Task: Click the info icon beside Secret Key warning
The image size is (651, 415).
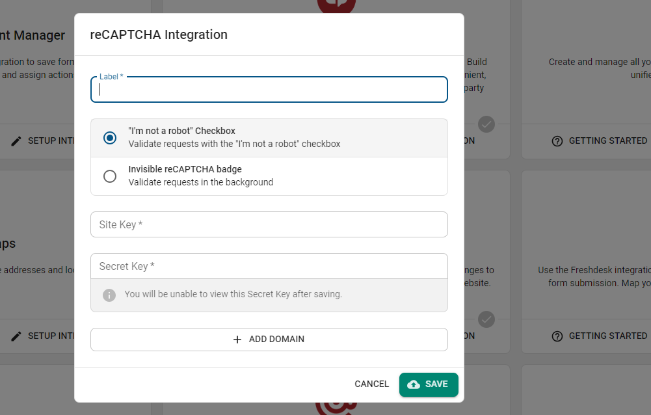Action: [x=109, y=295]
